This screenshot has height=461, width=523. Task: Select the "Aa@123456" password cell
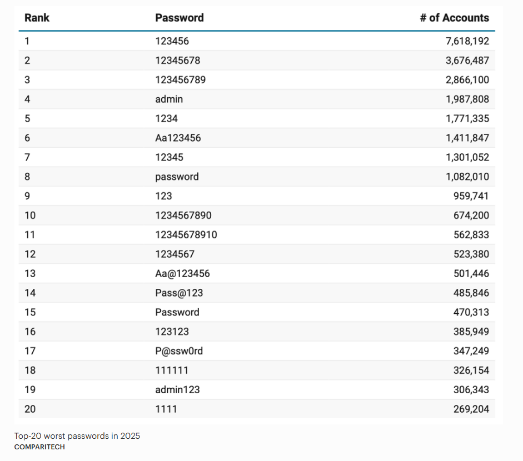(182, 273)
